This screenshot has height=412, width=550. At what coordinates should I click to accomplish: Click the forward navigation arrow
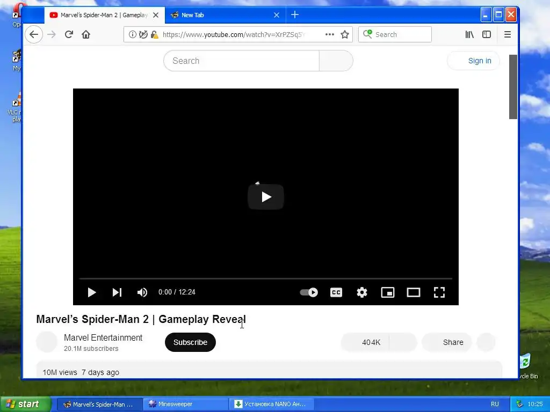tap(52, 34)
